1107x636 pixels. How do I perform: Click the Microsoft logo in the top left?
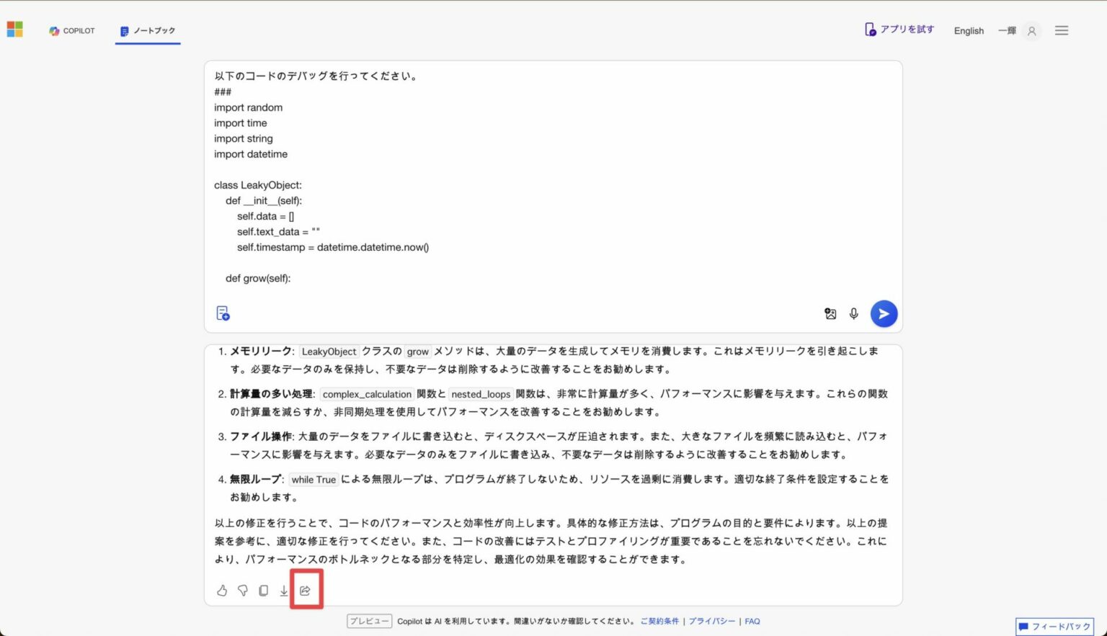point(14,29)
